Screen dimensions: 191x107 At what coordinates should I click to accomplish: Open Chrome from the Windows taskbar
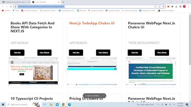pyautogui.click(x=63, y=104)
